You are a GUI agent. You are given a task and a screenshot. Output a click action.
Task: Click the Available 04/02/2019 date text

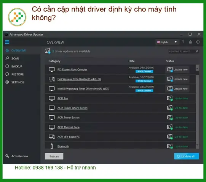(x=141, y=87)
